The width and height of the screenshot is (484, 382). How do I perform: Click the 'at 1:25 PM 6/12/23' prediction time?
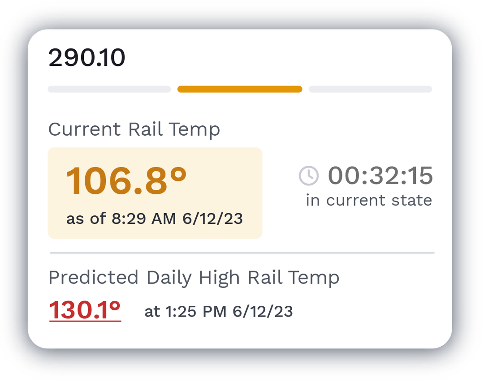point(219,309)
